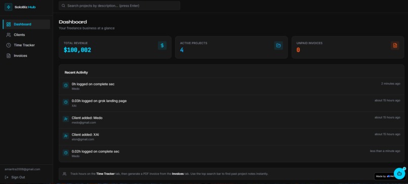
Task: Click 'Your freelance business at a glance' subtitle
Action: [x=87, y=28]
